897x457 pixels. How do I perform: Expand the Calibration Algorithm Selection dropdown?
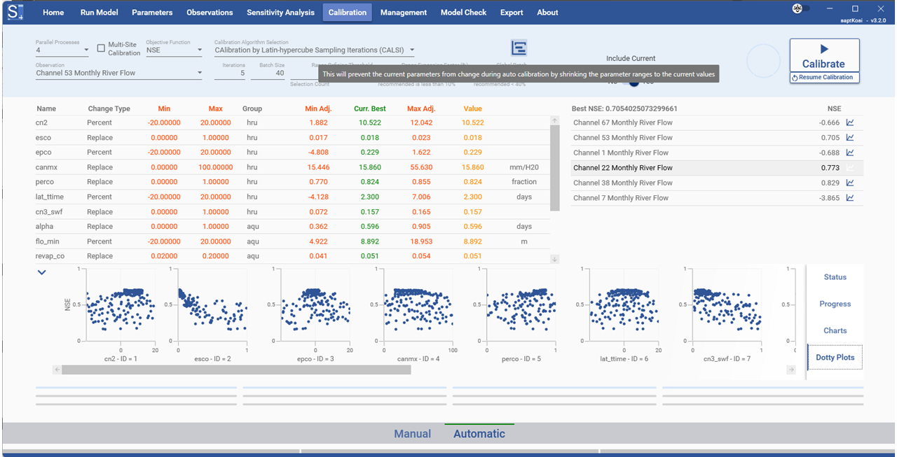[x=314, y=50]
